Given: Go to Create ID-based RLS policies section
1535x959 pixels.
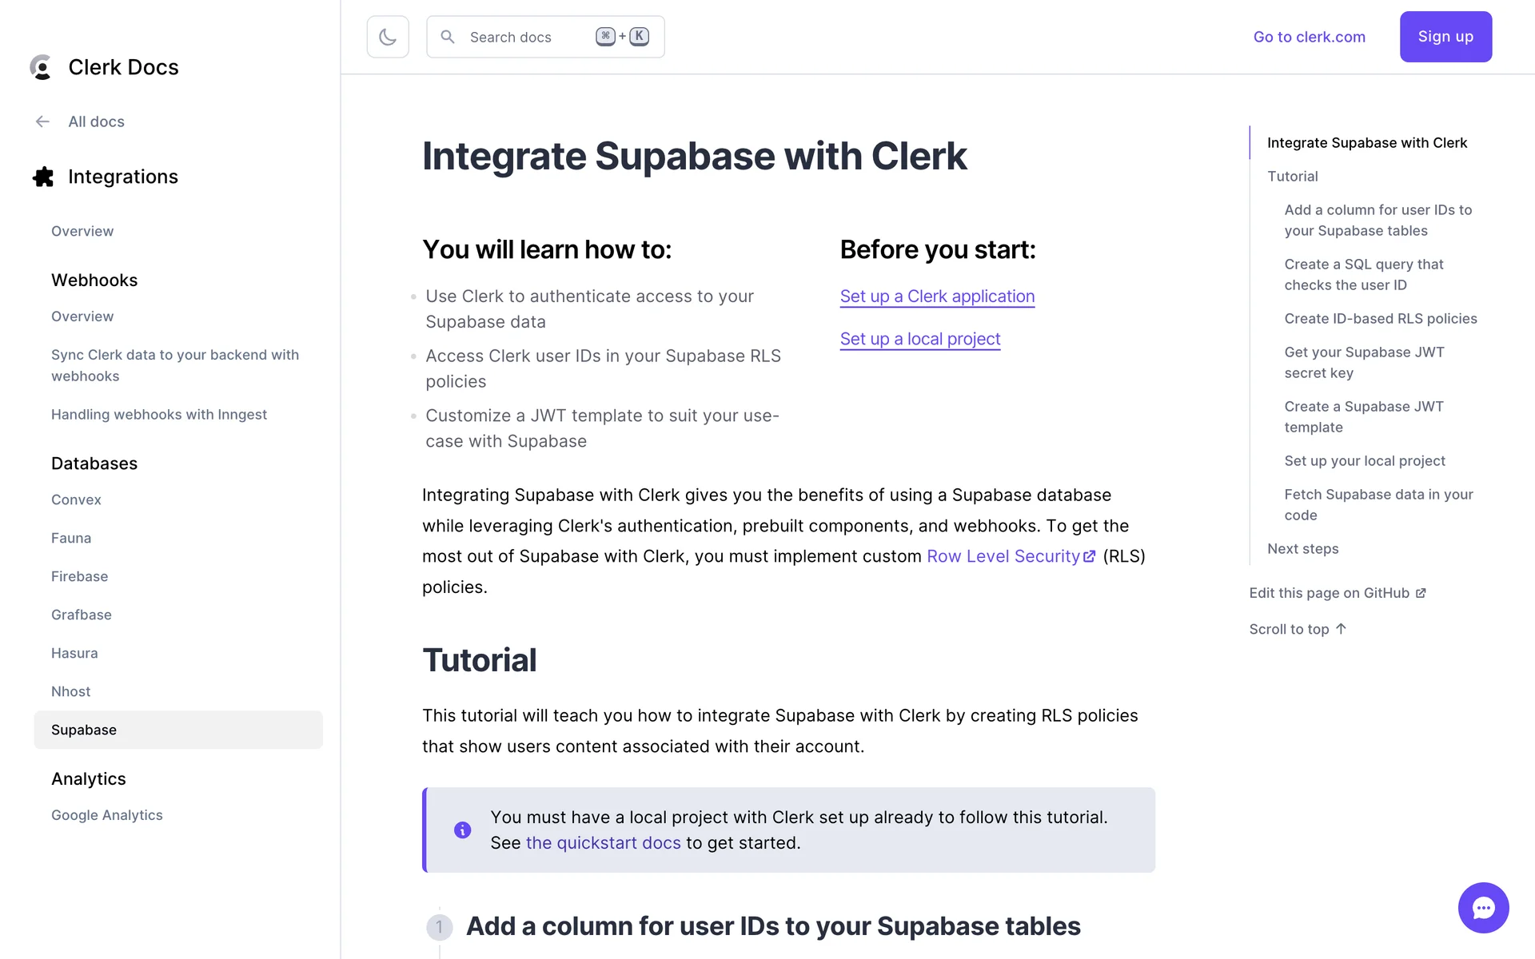Looking at the screenshot, I should (x=1380, y=319).
